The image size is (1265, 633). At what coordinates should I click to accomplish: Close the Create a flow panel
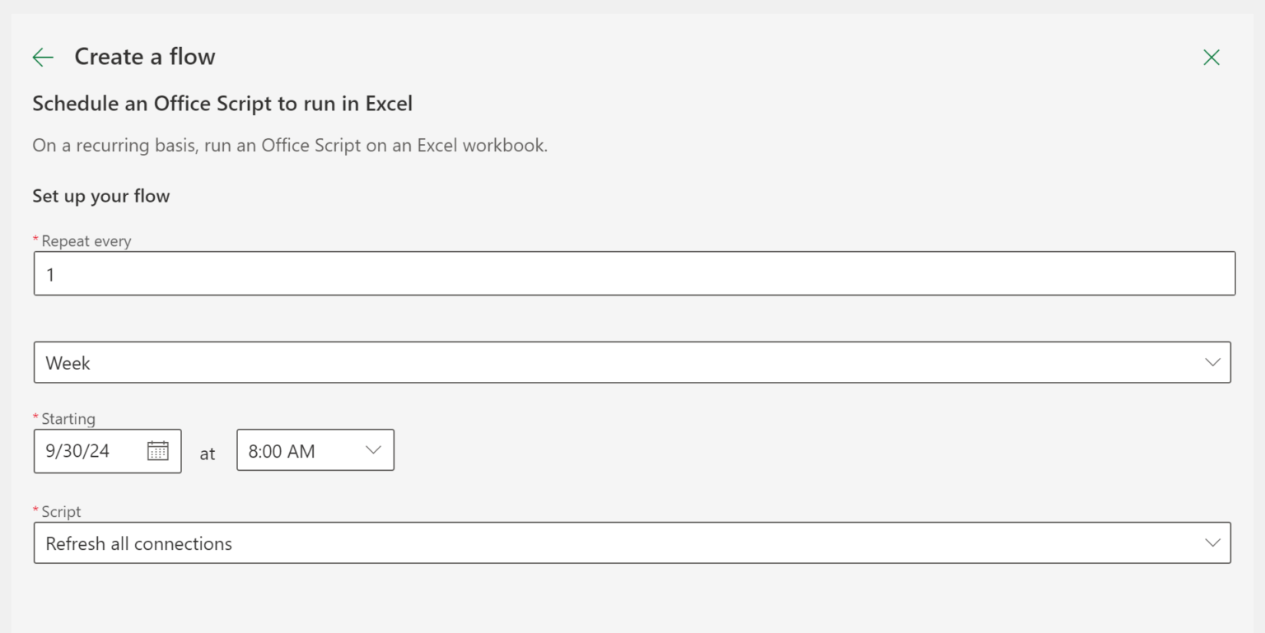point(1211,57)
